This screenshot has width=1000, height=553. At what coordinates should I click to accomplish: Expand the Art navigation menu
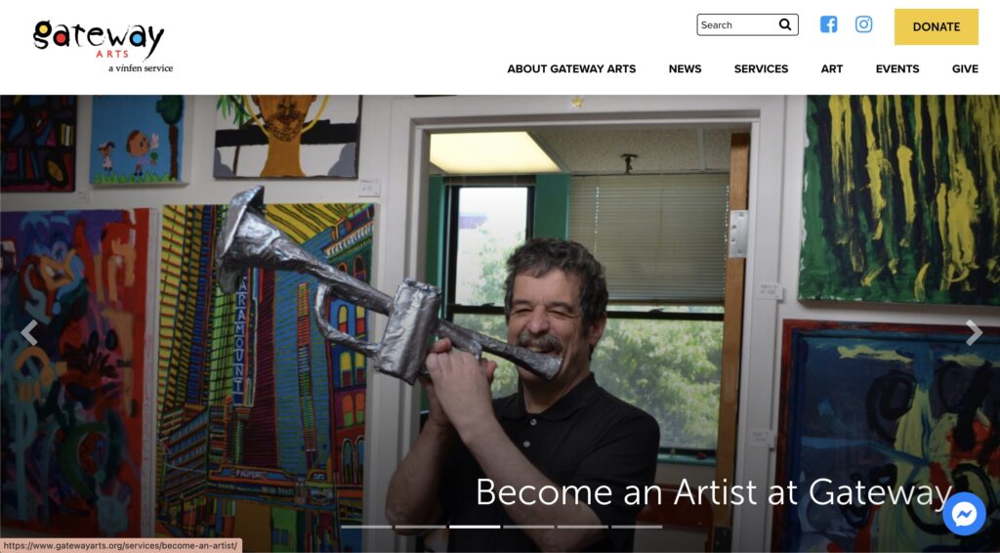coord(832,69)
